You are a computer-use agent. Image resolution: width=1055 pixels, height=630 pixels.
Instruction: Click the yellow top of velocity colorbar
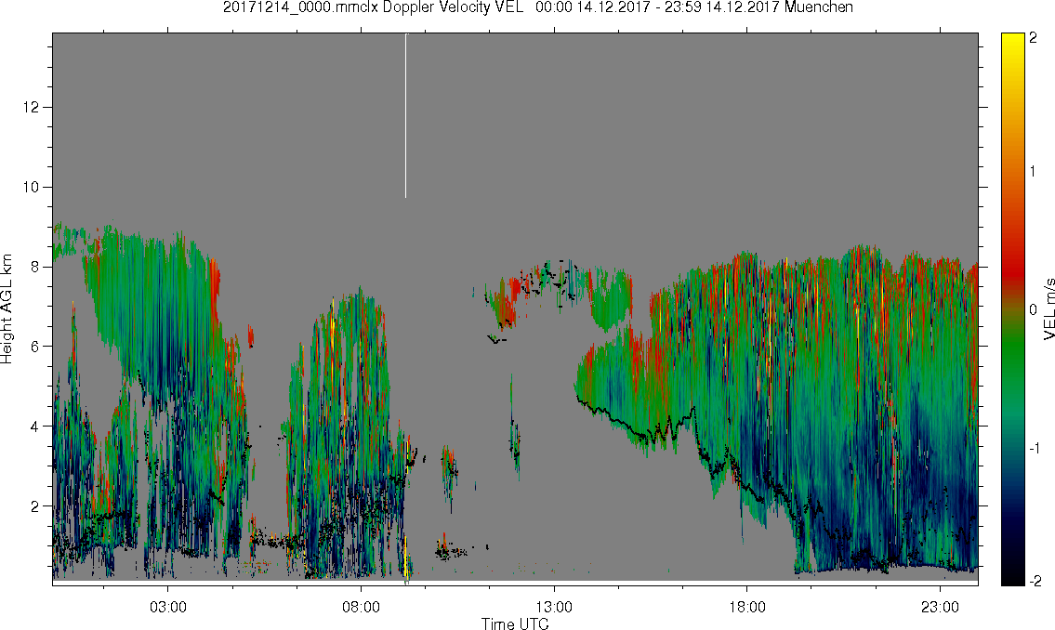(1012, 40)
